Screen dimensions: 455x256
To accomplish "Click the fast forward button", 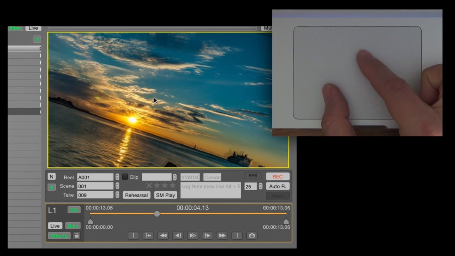I will tap(222, 235).
